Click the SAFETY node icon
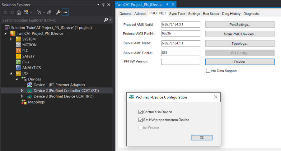The image size is (281, 151). 18,56
